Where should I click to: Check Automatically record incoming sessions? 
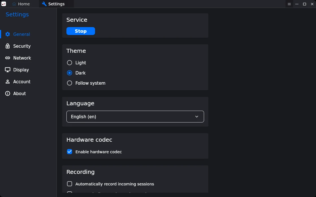click(x=70, y=184)
